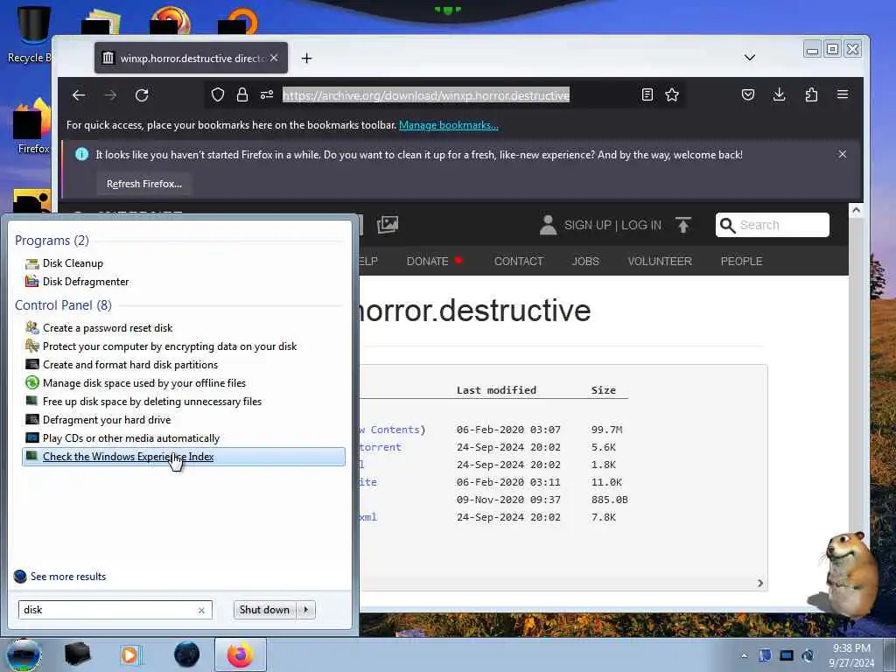
Task: Expand the list all tabs chevron
Action: pos(750,58)
